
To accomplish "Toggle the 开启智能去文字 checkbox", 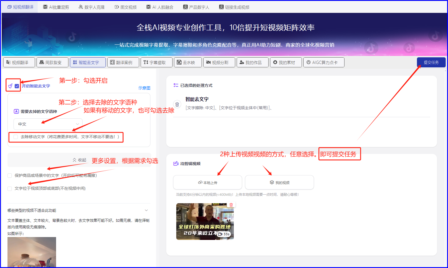I will [x=17, y=86].
